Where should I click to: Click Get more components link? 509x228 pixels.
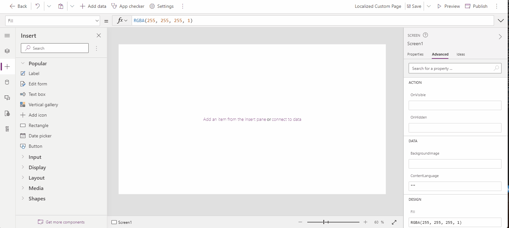tap(61, 222)
